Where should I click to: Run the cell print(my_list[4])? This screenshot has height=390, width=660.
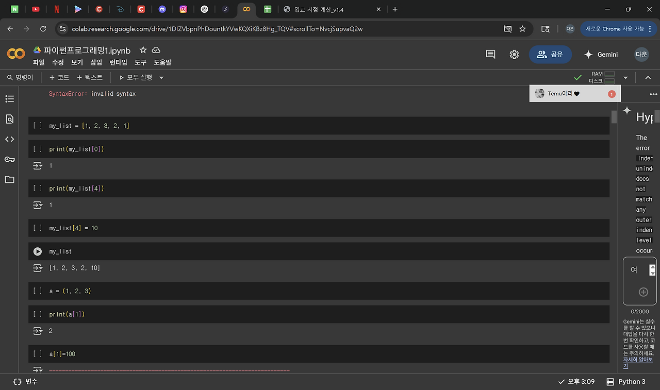pyautogui.click(x=38, y=189)
